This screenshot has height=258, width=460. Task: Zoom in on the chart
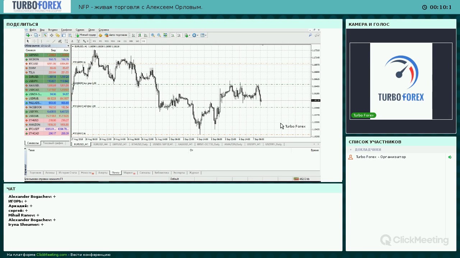pyautogui.click(x=153, y=35)
